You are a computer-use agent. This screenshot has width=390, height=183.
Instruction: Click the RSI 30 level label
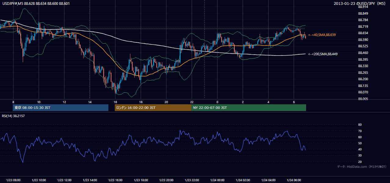coord(360,156)
